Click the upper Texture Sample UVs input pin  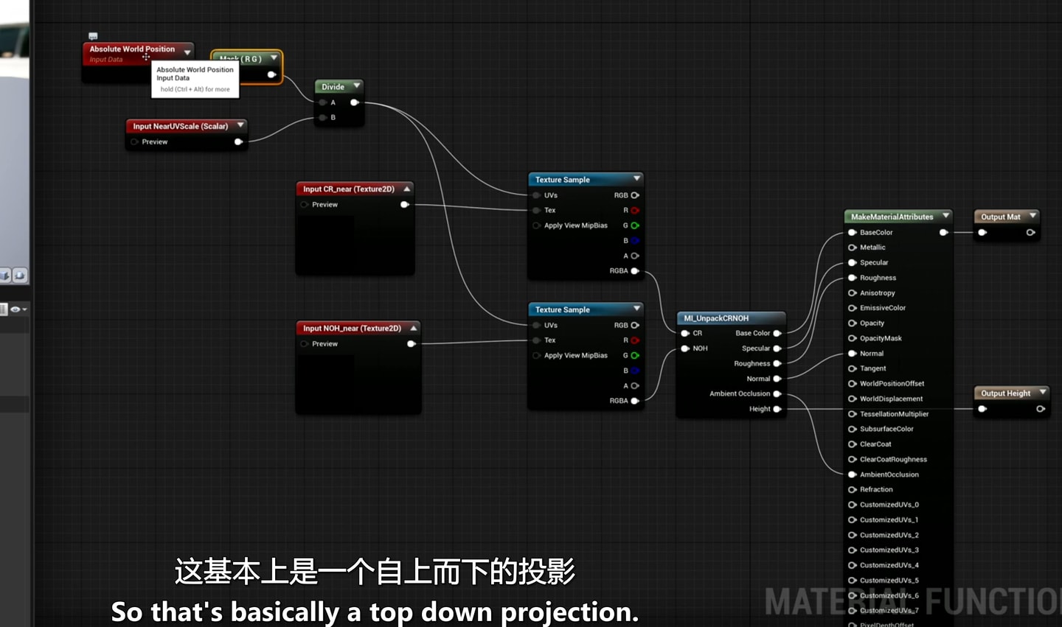(x=536, y=195)
